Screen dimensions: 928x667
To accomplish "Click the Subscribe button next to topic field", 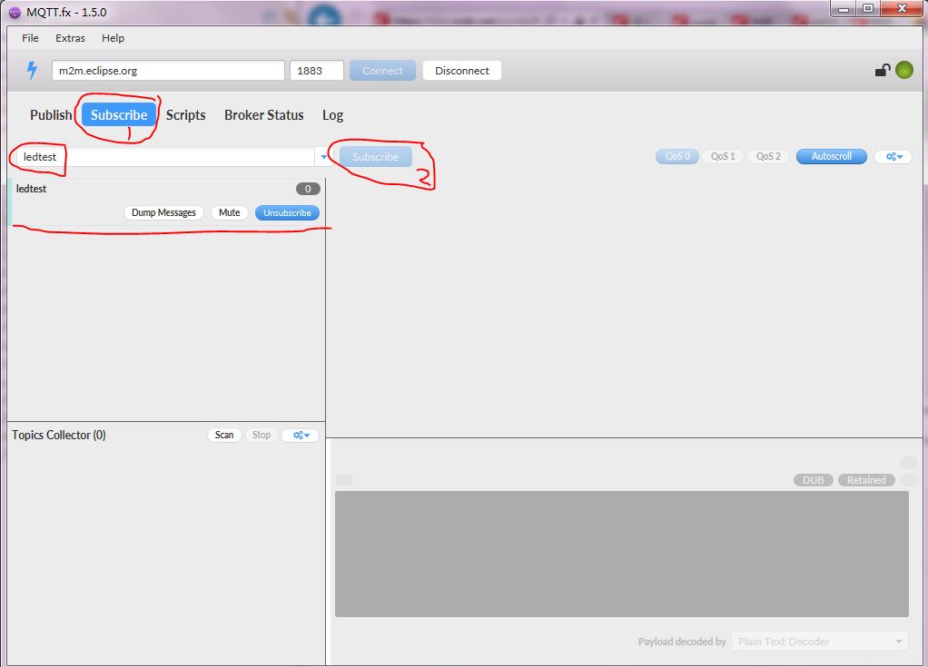I will [375, 157].
